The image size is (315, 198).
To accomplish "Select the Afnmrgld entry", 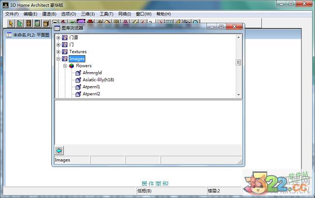I will tap(92, 73).
